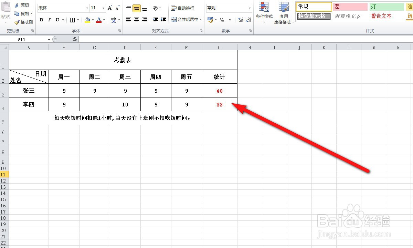Apply Percent number style
This screenshot has width=413, height=248.
click(222, 20)
